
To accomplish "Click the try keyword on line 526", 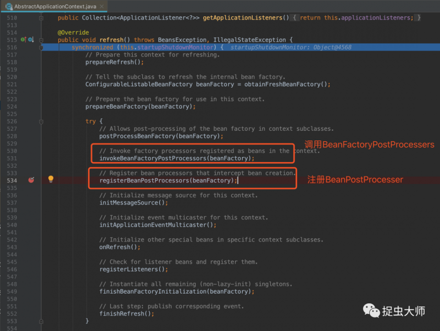I will 90,121.
